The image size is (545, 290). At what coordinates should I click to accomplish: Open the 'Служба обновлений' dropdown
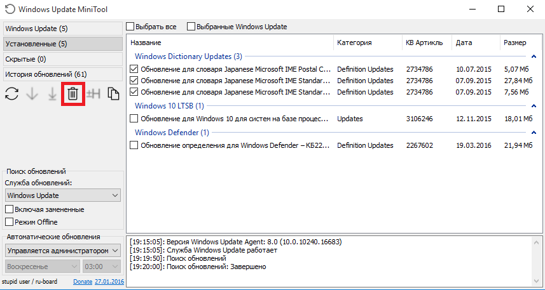click(x=62, y=195)
